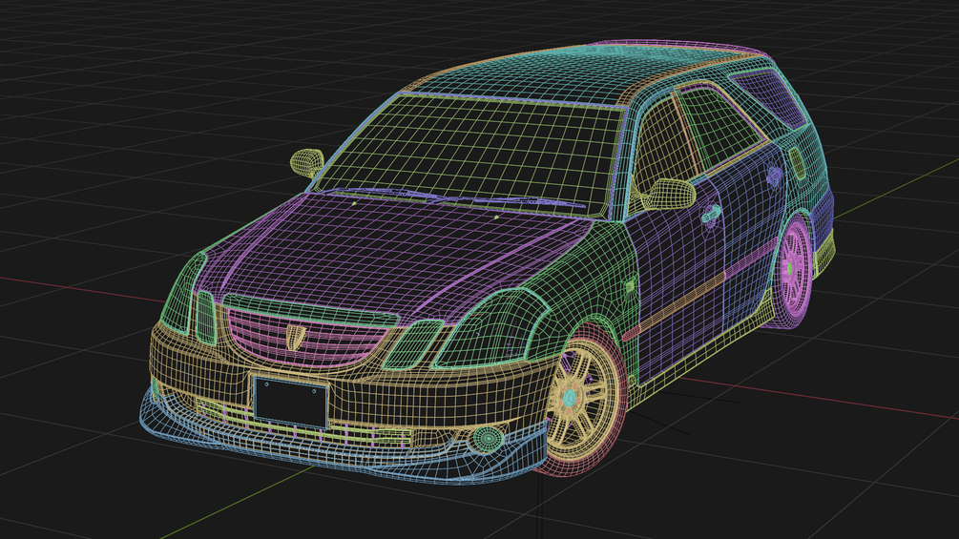Select the side mirror on the car's far side
The width and height of the screenshot is (959, 539).
point(306,162)
